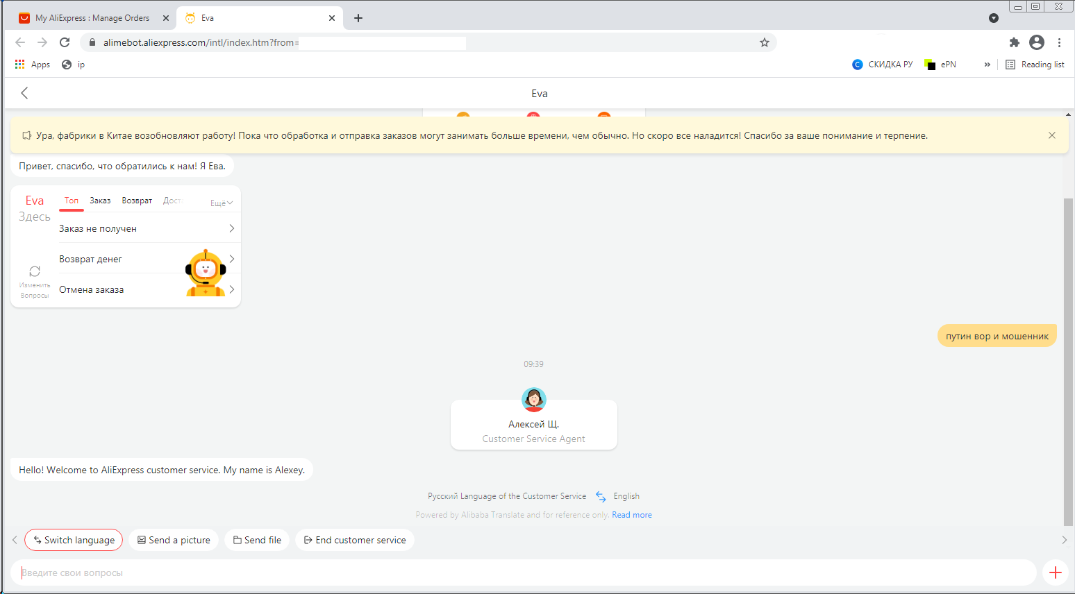The width and height of the screenshot is (1075, 594).
Task: Click the Привет, спасибо greeting message
Action: [122, 166]
